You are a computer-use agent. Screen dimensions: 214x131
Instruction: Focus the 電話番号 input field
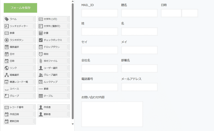pyautogui.click(x=100, y=87)
